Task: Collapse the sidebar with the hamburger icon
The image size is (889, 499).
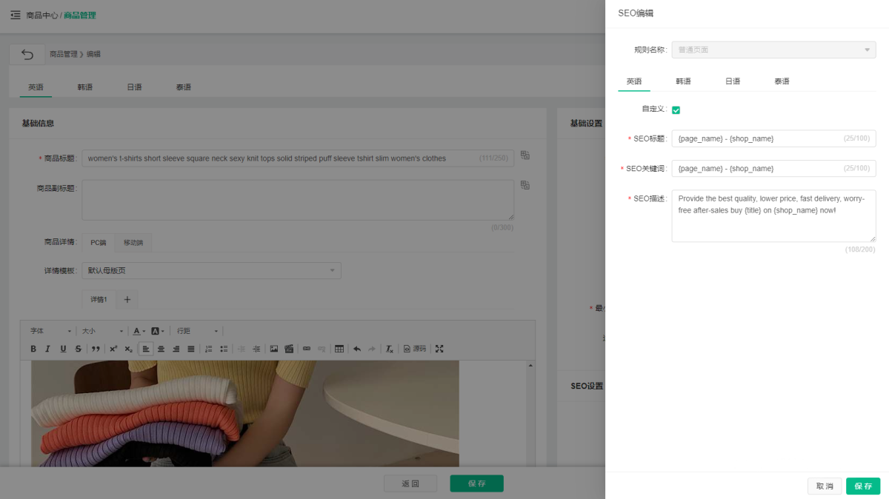Action: point(15,15)
